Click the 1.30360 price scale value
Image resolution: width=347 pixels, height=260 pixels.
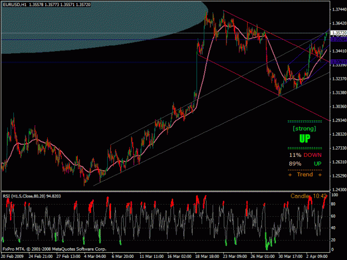[x=339, y=106]
